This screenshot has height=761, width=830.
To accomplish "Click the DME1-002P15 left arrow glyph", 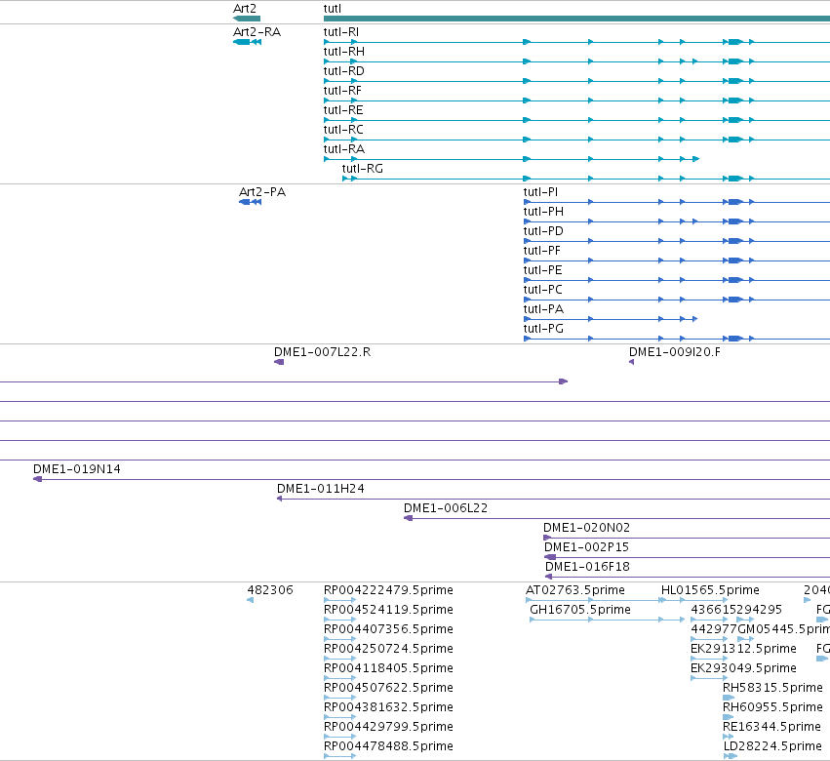I will click(x=550, y=557).
